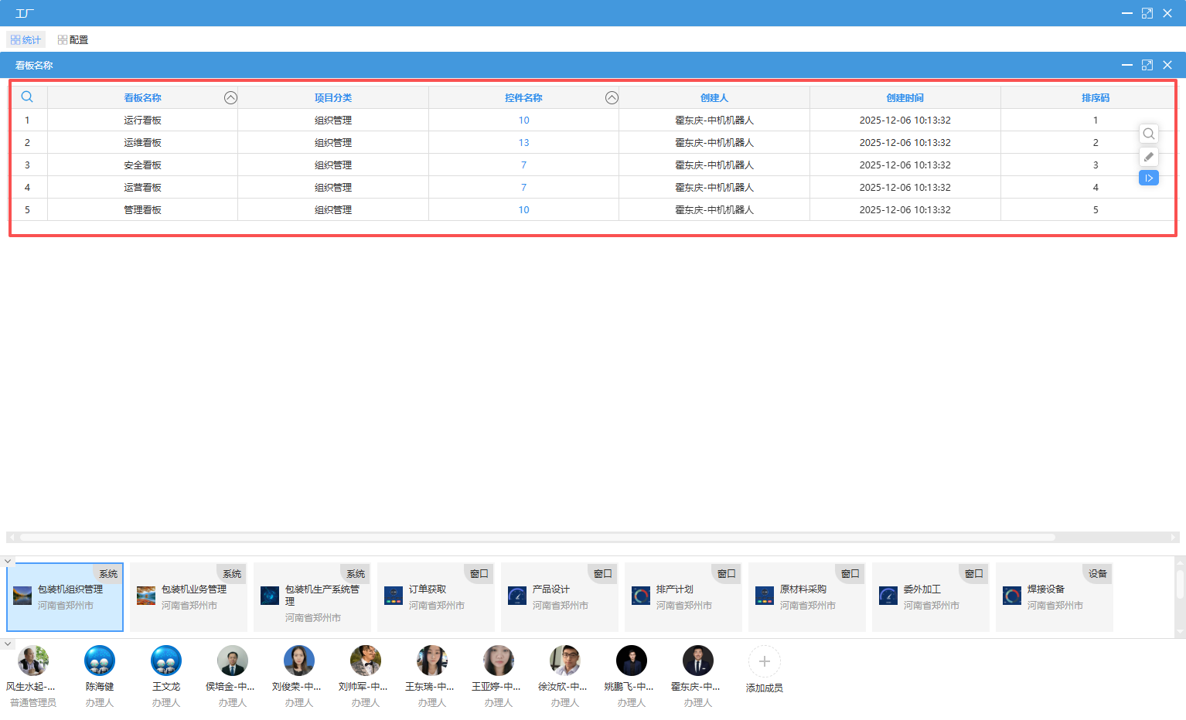The width and height of the screenshot is (1186, 720).
Task: Expand the 控件名称 column sort arrow
Action: [x=612, y=97]
